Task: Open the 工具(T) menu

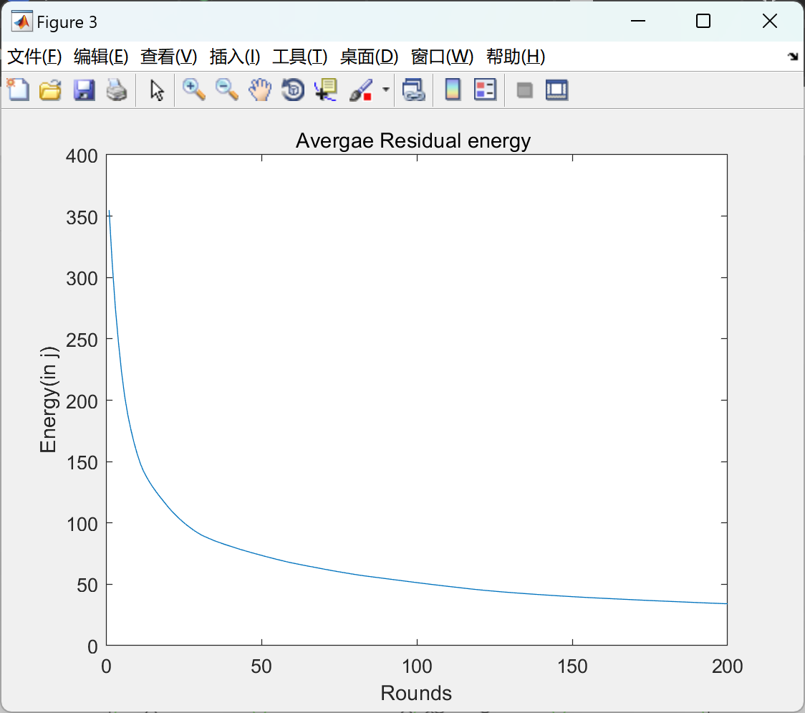Action: tap(300, 56)
